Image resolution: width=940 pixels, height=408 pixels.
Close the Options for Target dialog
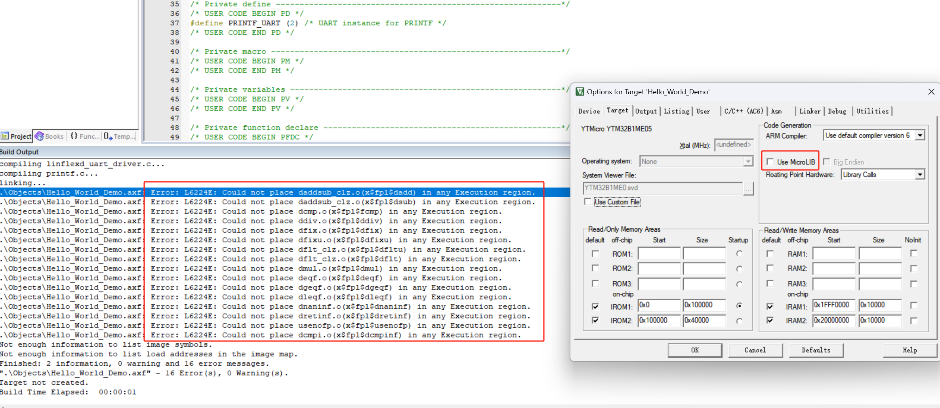931,92
